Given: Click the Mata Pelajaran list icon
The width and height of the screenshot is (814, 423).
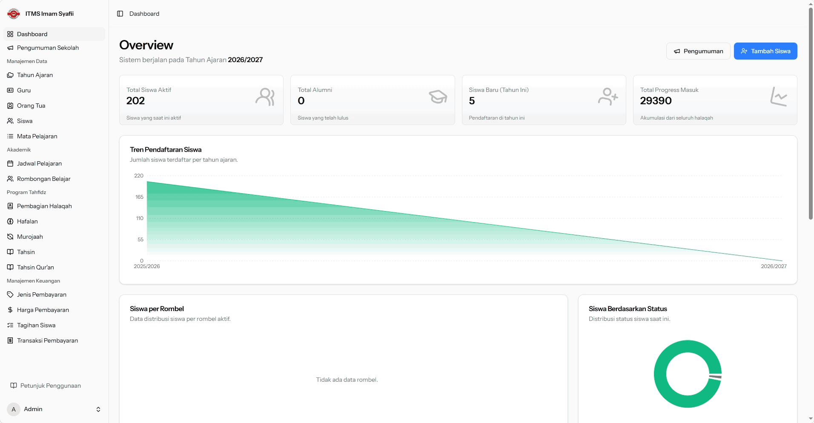Looking at the screenshot, I should (x=10, y=136).
